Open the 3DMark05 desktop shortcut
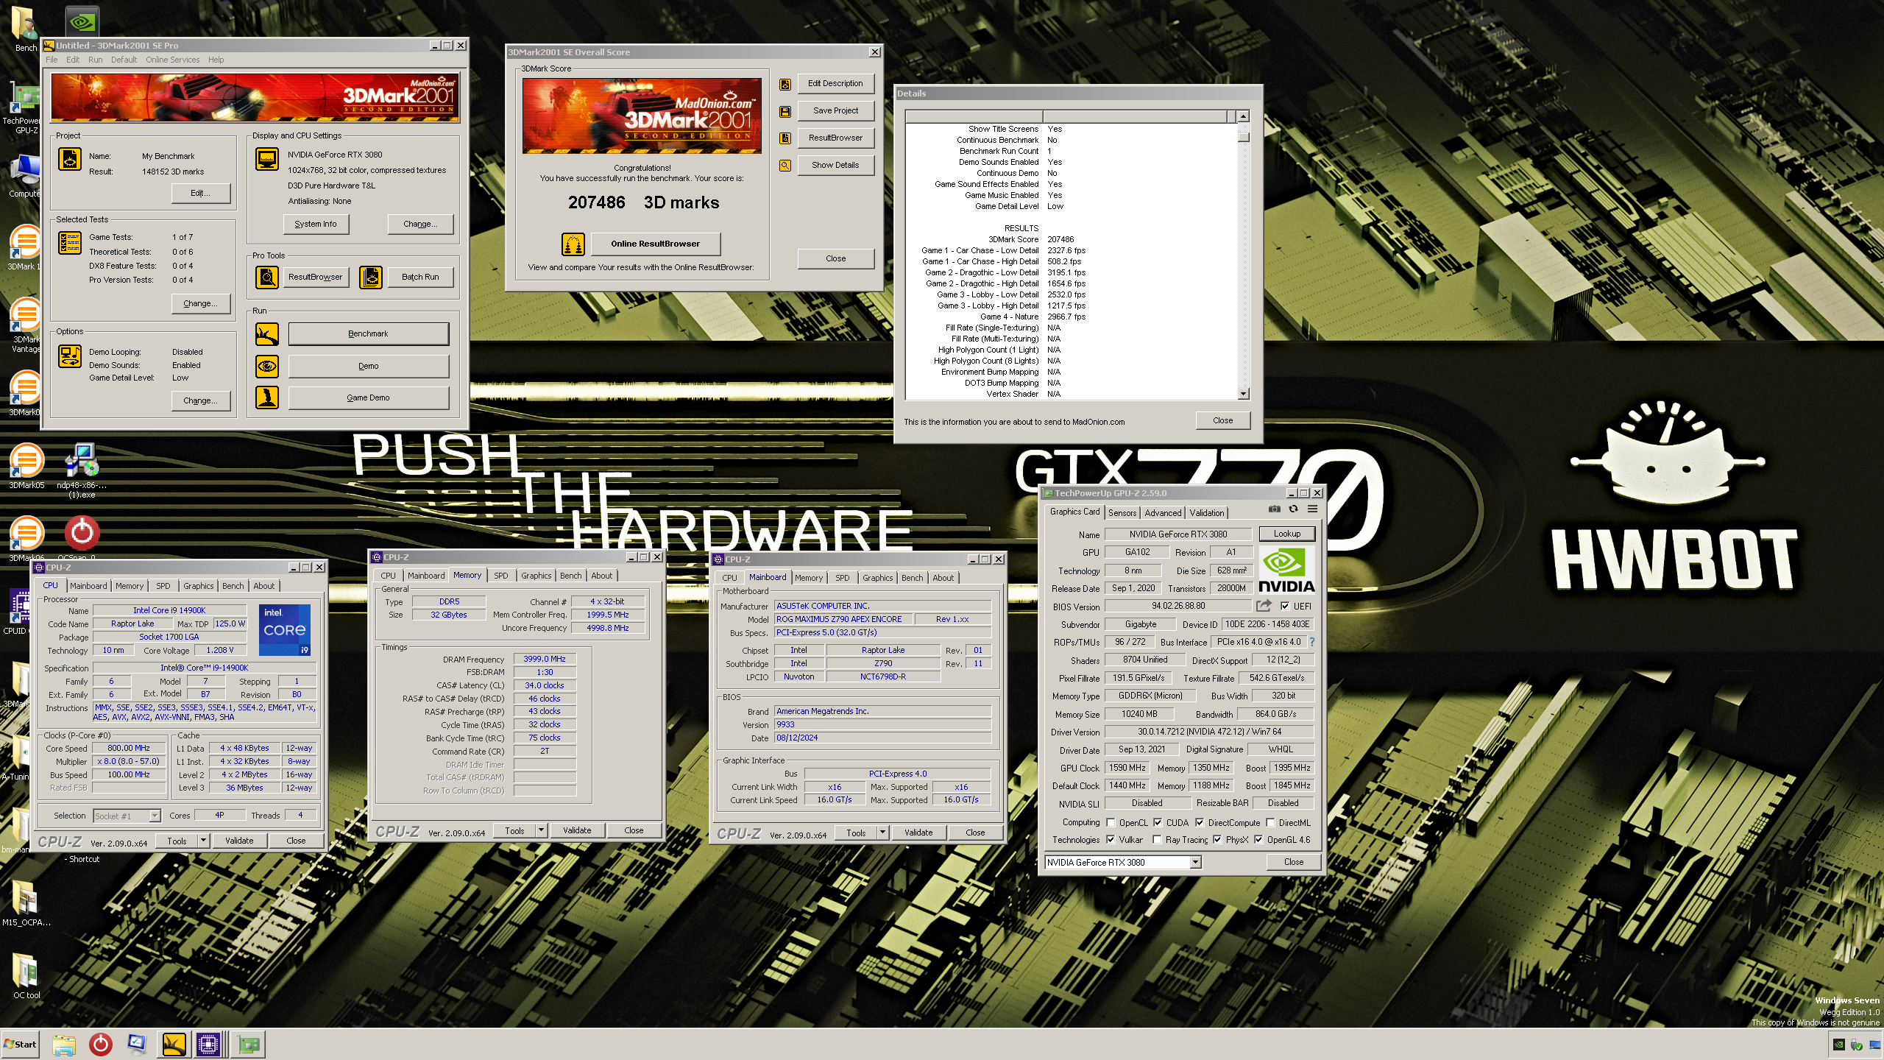Image resolution: width=1884 pixels, height=1060 pixels. coord(26,467)
